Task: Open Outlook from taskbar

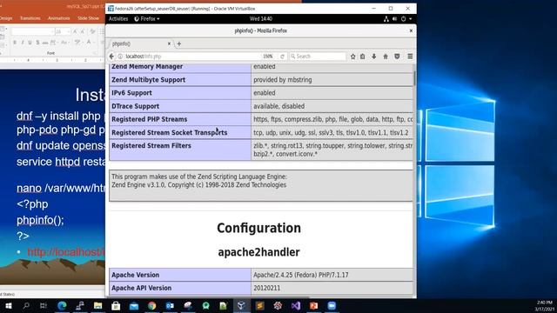Action: tap(170, 305)
